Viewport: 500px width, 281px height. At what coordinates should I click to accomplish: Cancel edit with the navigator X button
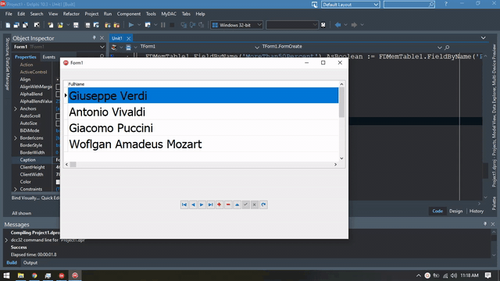coord(254,205)
